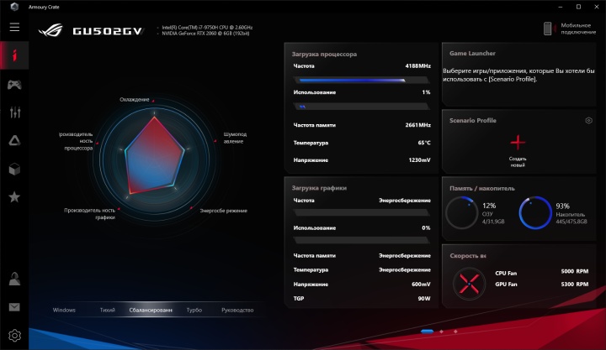Select the Сбалансированн balanced mode
This screenshot has width=606, height=350.
tap(151, 310)
